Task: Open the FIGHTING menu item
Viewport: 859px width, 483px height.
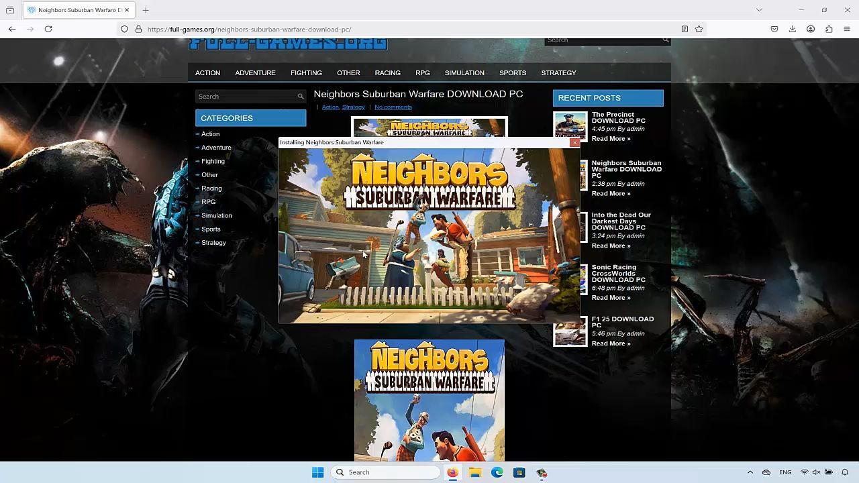Action: coord(306,72)
